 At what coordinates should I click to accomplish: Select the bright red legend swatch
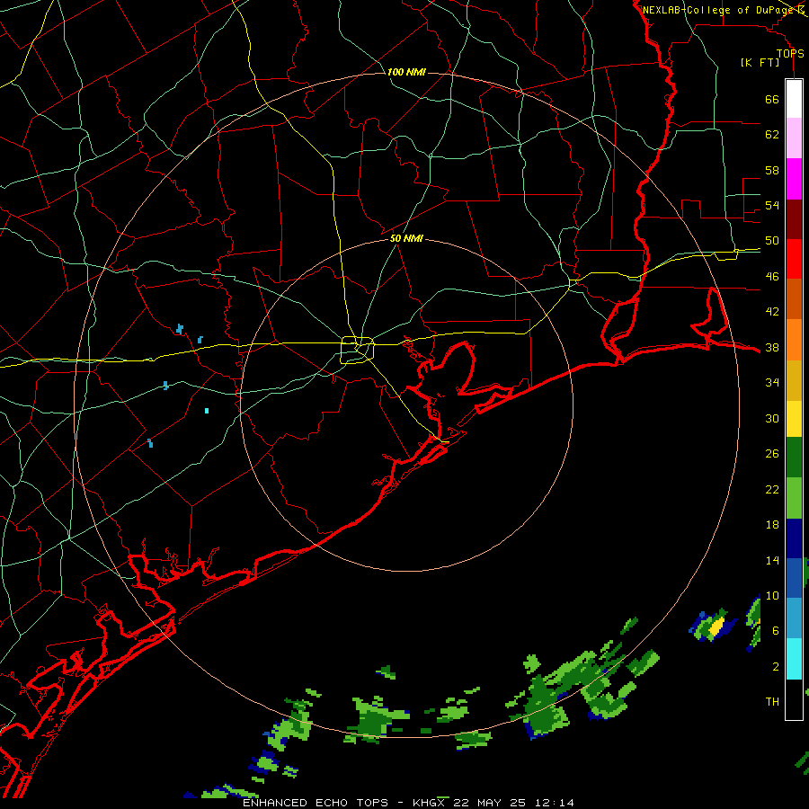tap(794, 259)
